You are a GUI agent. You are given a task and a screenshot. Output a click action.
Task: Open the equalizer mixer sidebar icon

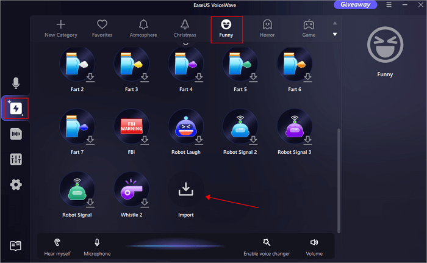coord(16,159)
